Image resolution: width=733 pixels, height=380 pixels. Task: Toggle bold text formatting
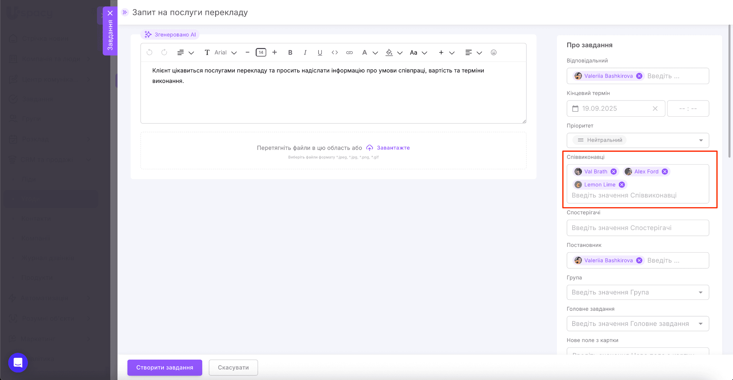(x=290, y=53)
